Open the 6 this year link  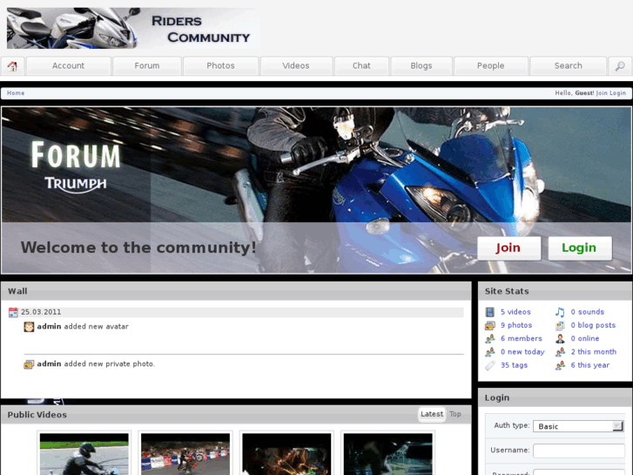[x=589, y=365]
